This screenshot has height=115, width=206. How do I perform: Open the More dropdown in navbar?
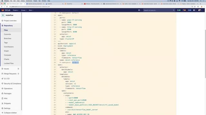point(31,10)
